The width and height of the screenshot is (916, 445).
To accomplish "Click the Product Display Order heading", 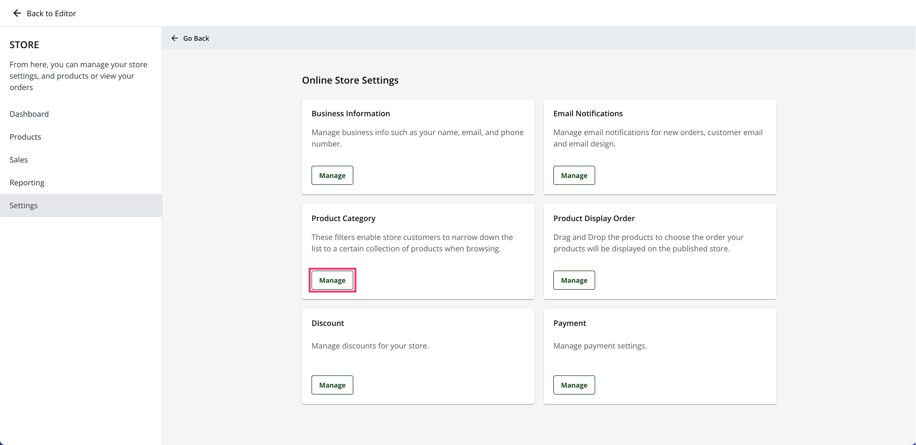I will (x=594, y=218).
